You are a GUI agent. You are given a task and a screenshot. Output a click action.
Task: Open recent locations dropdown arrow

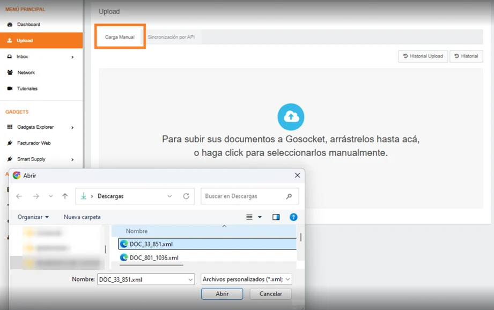(x=51, y=196)
